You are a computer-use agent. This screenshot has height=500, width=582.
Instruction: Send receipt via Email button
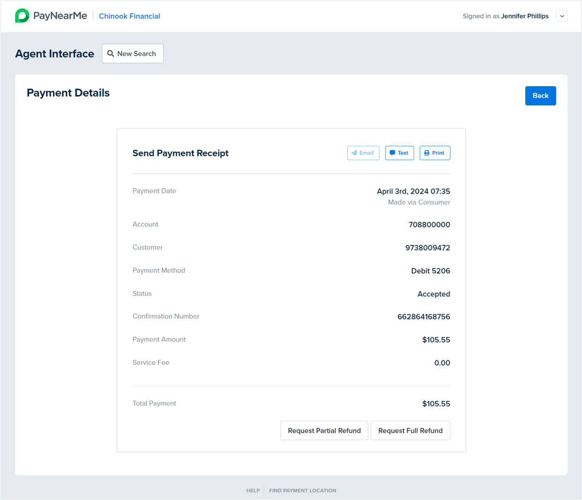pos(363,153)
